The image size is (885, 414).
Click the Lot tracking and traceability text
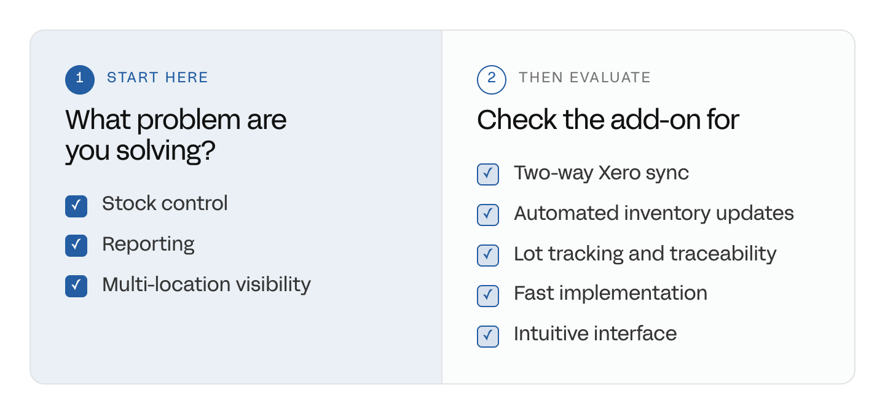click(645, 254)
